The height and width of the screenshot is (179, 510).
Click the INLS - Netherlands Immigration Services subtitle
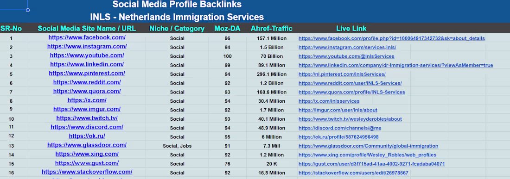tap(177, 17)
